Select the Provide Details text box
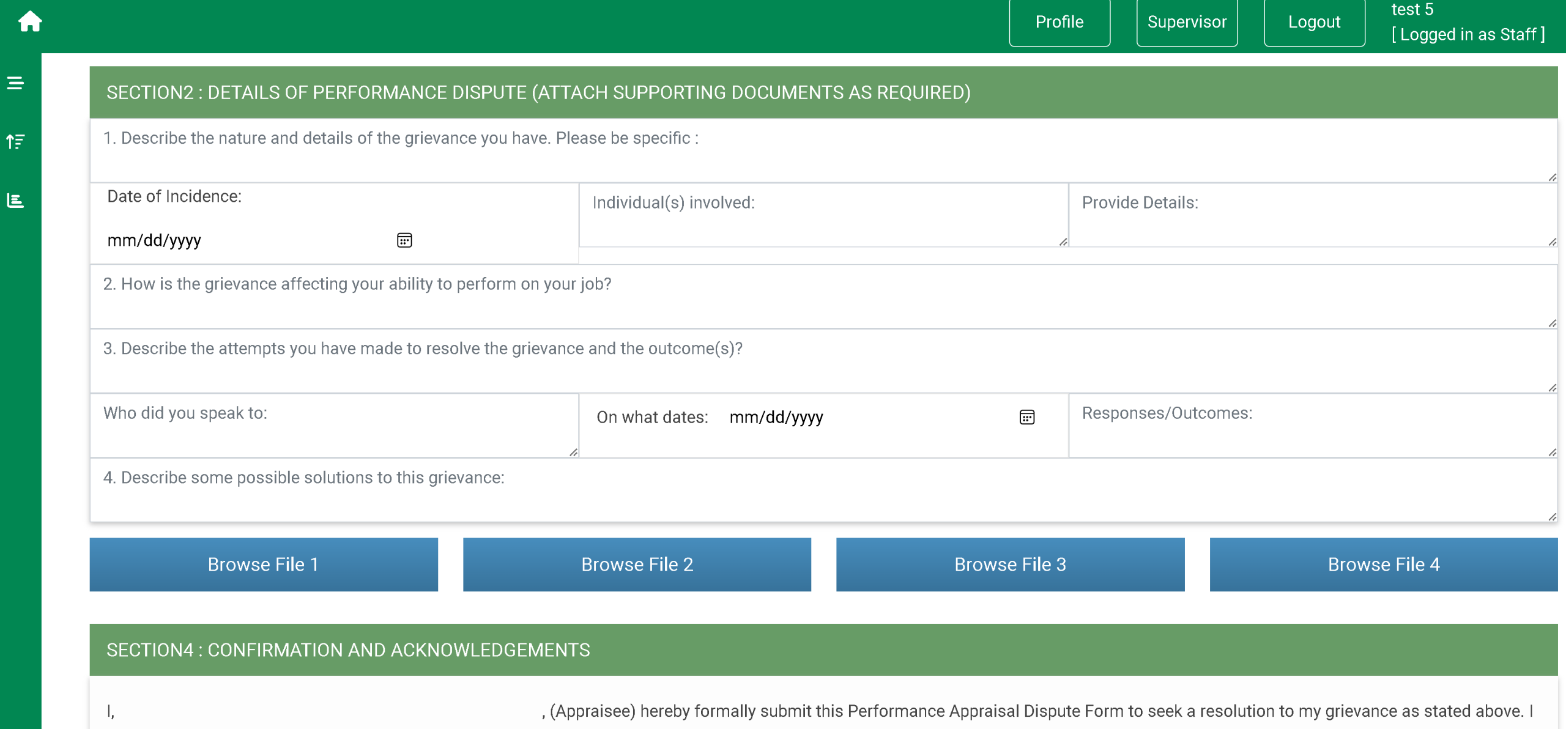Image resolution: width=1566 pixels, height=729 pixels. coord(1312,215)
